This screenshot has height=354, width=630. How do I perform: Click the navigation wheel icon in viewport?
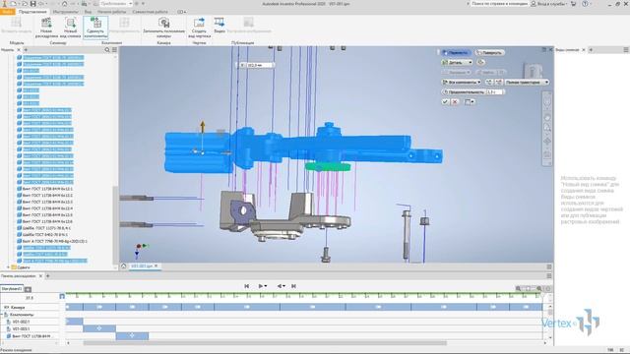[547, 102]
